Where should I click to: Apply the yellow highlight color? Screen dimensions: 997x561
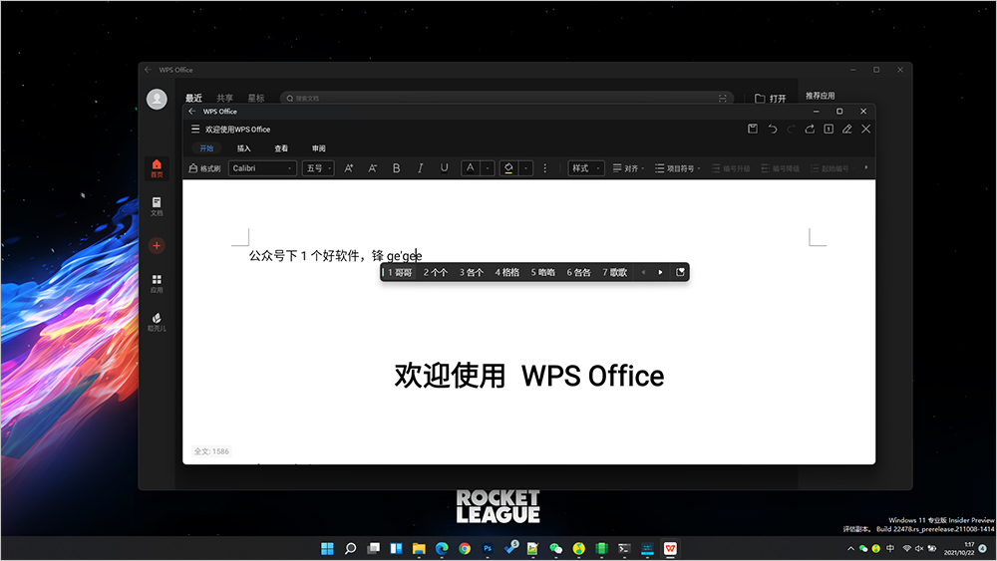508,168
